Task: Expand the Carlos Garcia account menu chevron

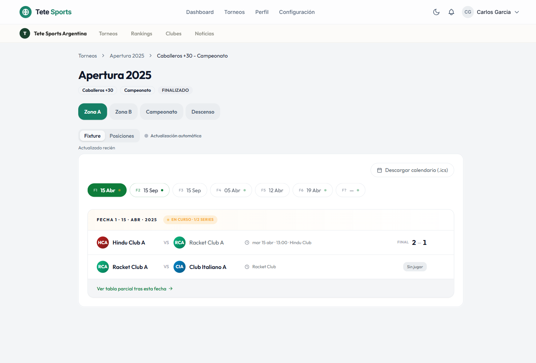Action: (517, 12)
